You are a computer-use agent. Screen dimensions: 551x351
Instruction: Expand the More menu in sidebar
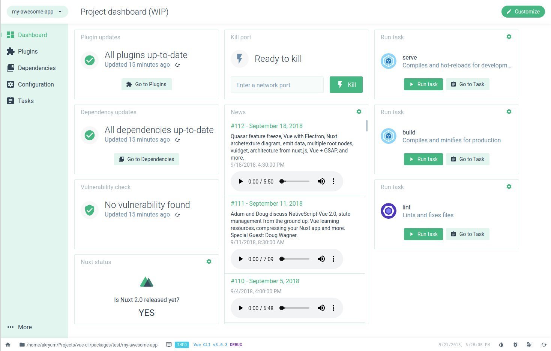34,327
